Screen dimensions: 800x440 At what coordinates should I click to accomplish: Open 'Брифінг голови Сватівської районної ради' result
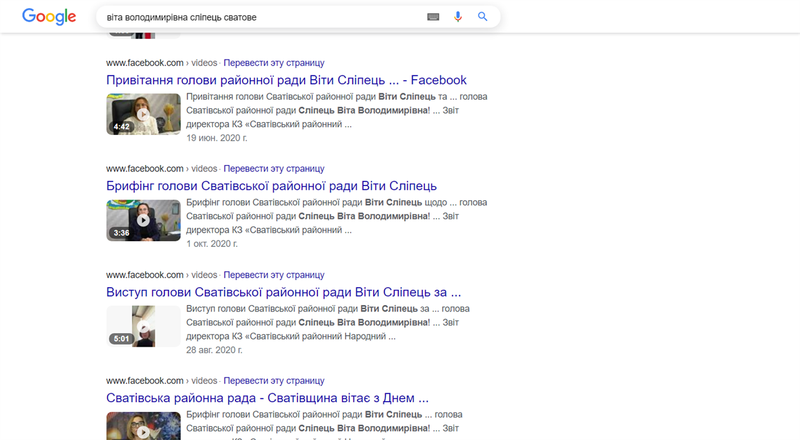pyautogui.click(x=271, y=186)
